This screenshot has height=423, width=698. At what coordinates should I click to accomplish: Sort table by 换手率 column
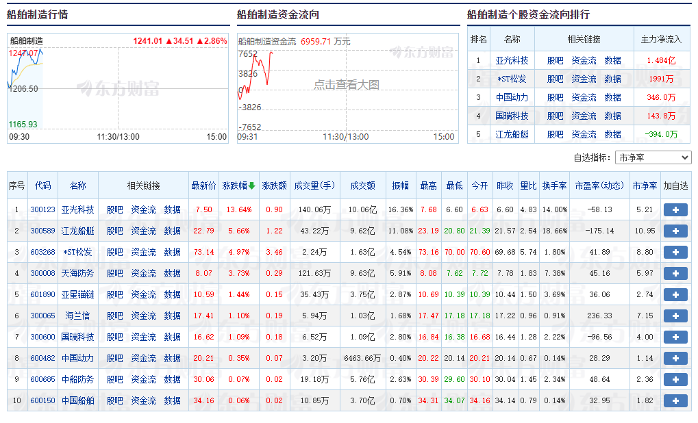555,185
